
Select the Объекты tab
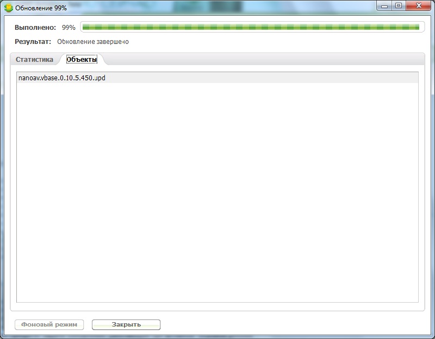pos(82,60)
